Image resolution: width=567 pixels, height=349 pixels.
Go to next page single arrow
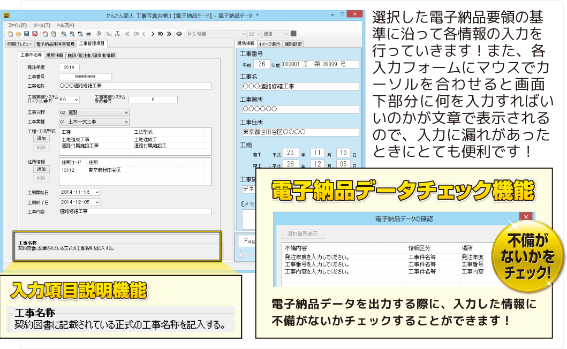point(153,34)
